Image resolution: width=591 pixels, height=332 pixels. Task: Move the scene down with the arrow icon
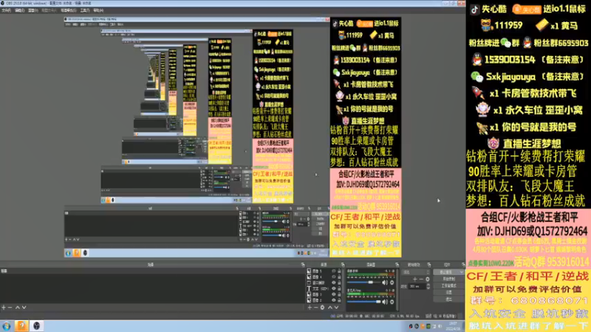tap(24, 308)
